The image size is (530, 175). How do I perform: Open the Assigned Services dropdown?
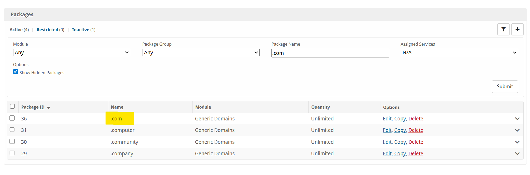coord(459,52)
